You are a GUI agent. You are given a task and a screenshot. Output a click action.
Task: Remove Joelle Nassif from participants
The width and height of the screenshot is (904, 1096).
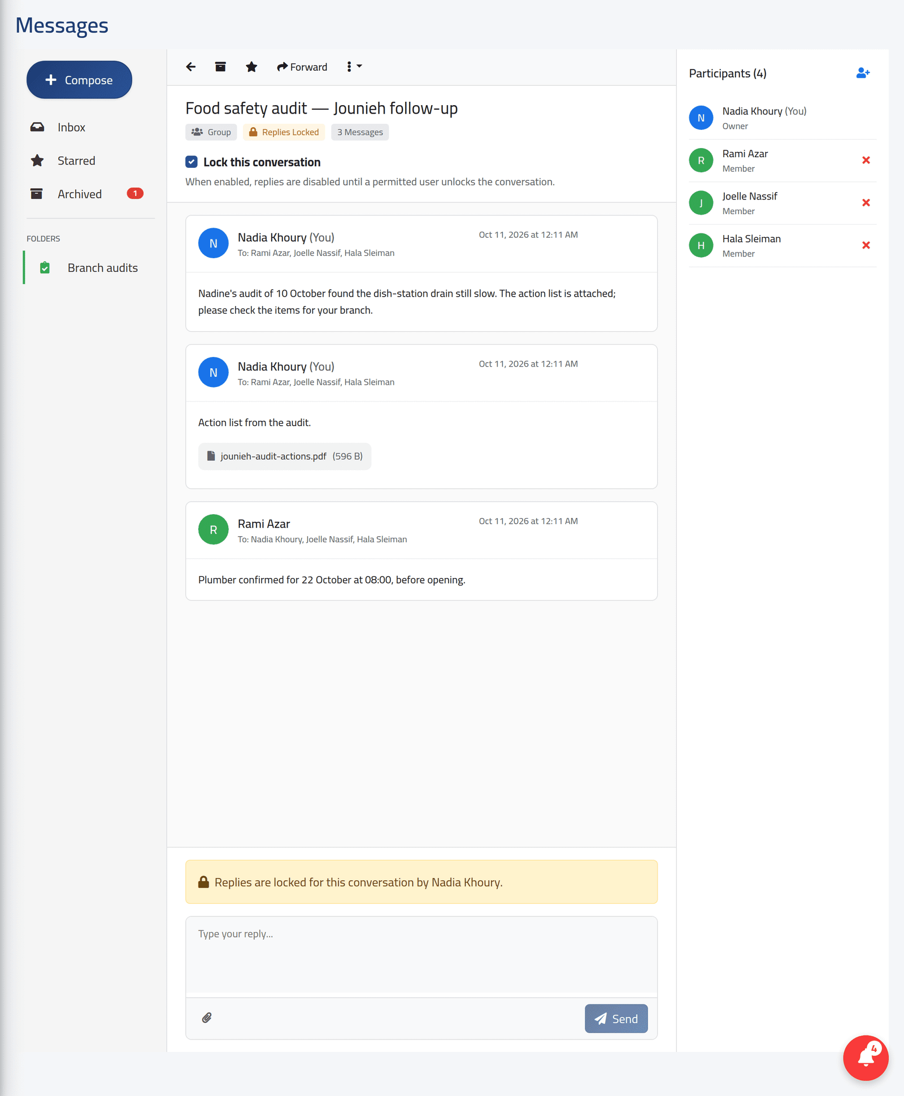coord(866,203)
